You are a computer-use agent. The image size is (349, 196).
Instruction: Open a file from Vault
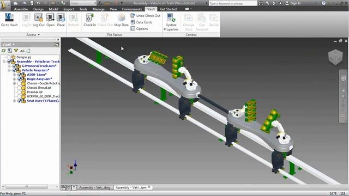(x=50, y=20)
